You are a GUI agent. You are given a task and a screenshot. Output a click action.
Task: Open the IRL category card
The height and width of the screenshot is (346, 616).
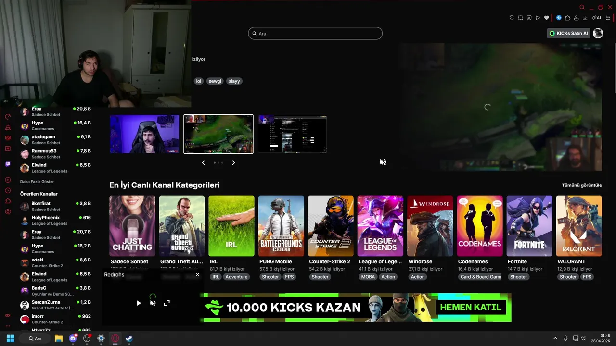click(231, 226)
